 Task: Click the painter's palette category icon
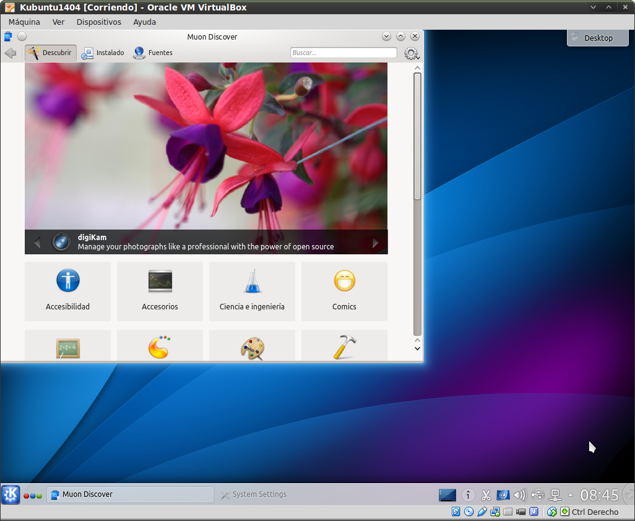[x=252, y=348]
